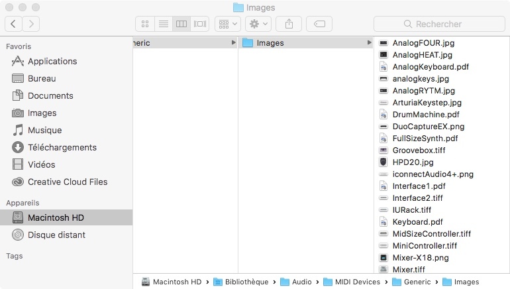
Task: Open Applications in the sidebar
Action: (52, 61)
